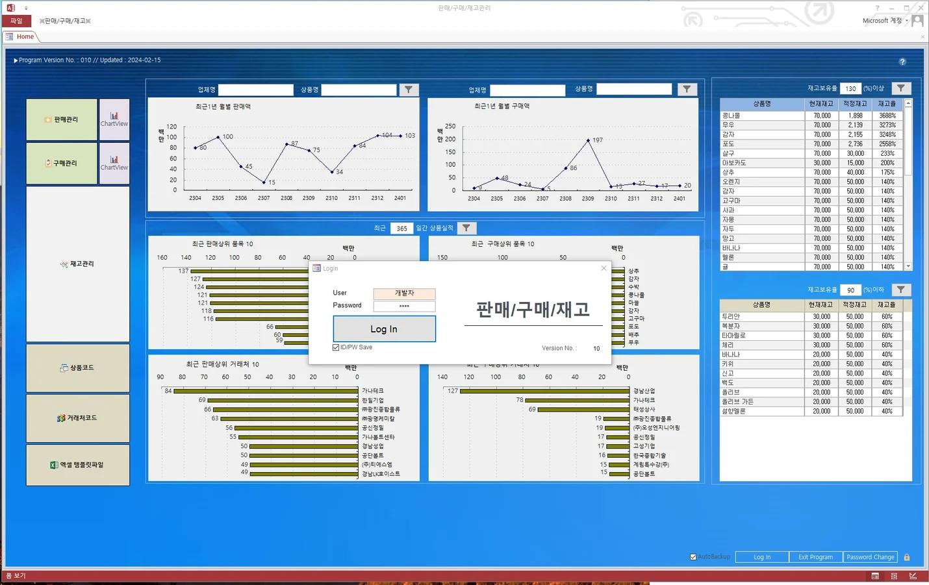
Task: Select 올리브 가든 row in lower table
Action: (x=811, y=402)
